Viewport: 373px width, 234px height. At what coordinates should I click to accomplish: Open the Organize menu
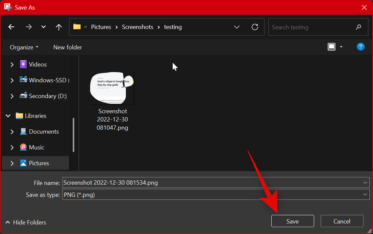(24, 47)
